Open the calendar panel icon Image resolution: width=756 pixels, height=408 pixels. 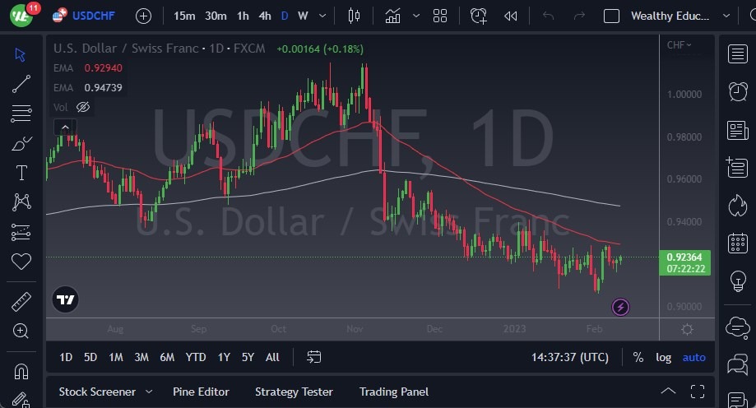[x=738, y=243]
